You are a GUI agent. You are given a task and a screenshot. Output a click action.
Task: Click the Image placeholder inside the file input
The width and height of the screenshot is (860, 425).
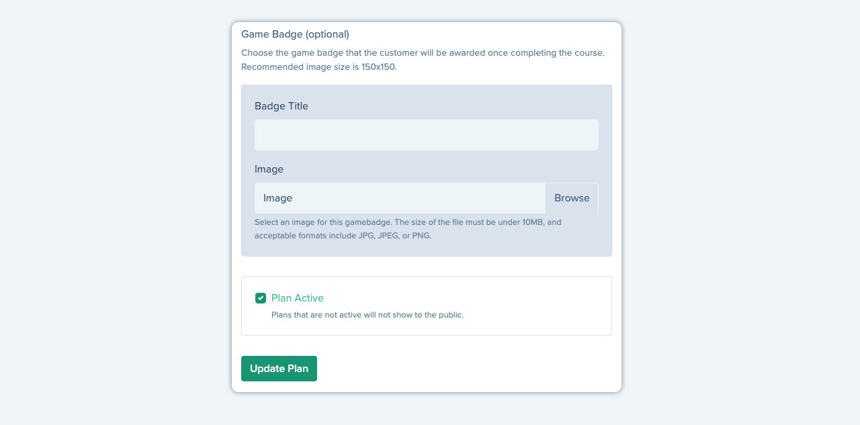pyautogui.click(x=277, y=198)
